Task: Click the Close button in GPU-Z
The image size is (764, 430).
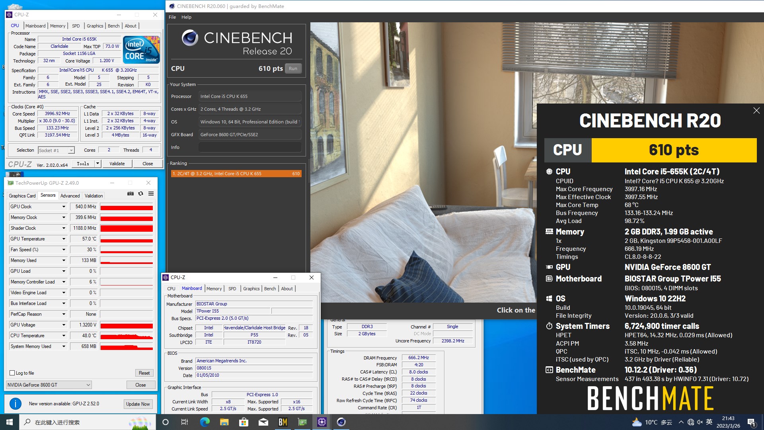Action: [x=140, y=385]
